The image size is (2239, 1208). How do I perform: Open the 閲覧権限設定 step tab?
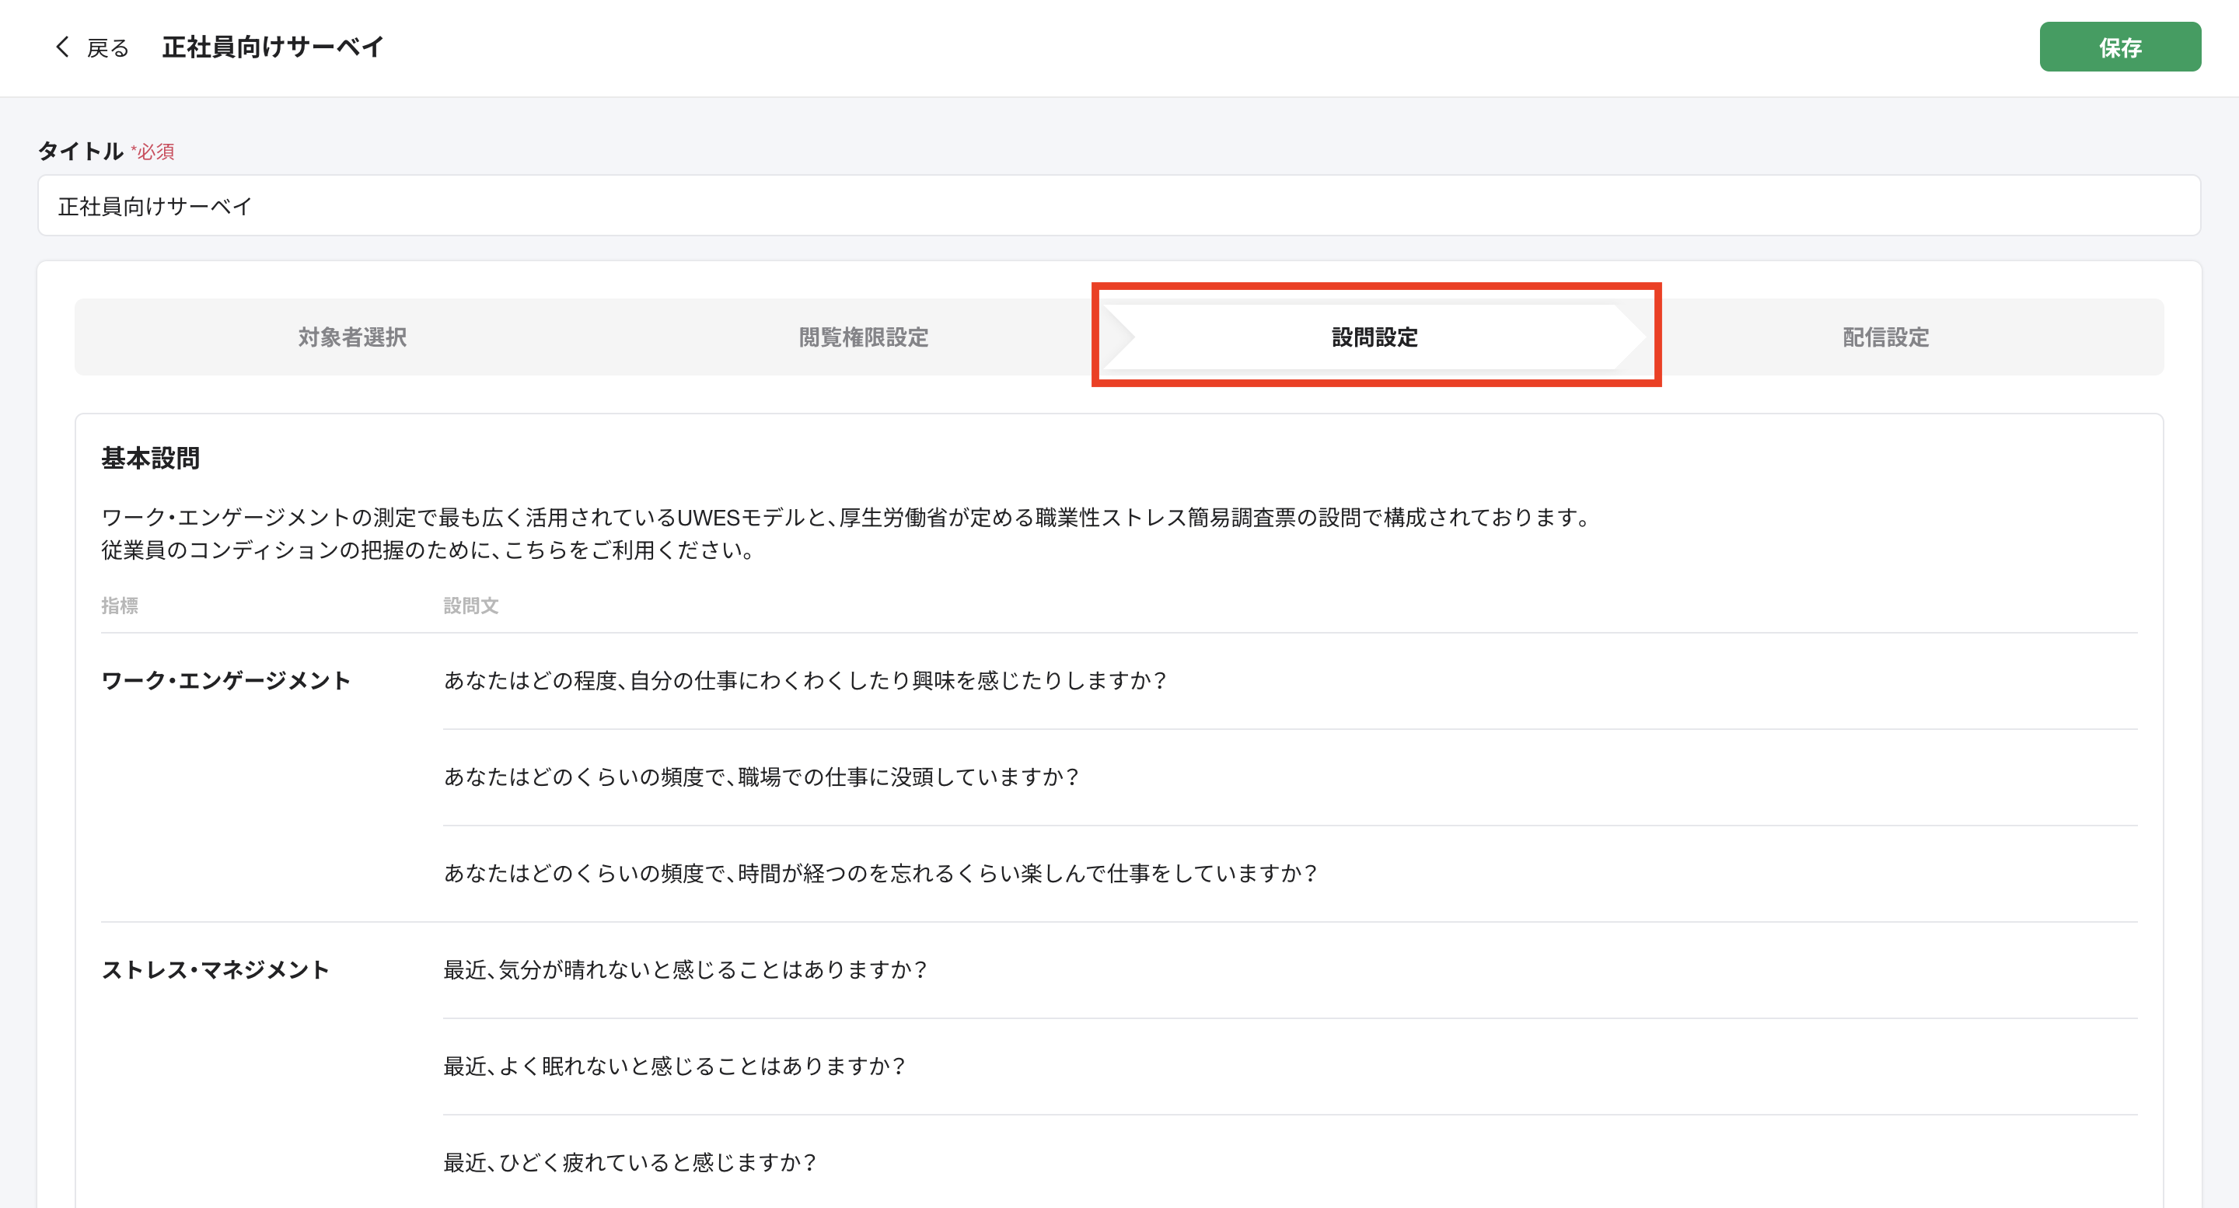point(863,337)
